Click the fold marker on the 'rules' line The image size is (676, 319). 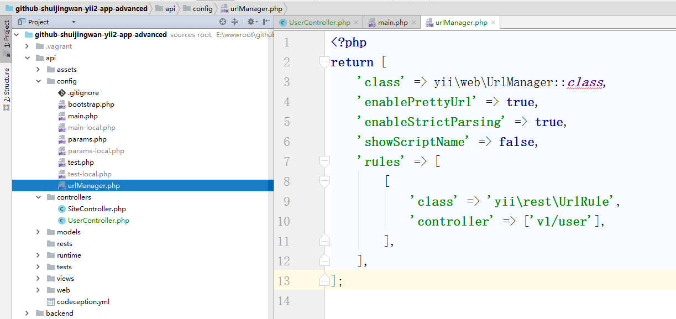[x=324, y=161]
